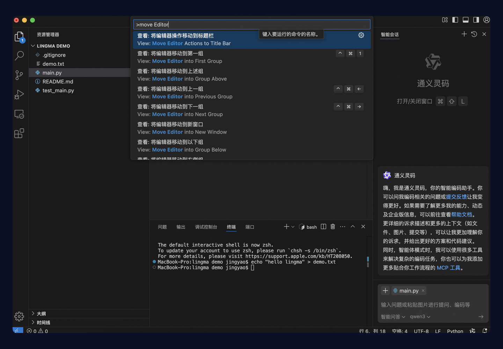Screen dimensions: 503x349
Task: Open the Run and Debug view
Action: pyautogui.click(x=19, y=94)
